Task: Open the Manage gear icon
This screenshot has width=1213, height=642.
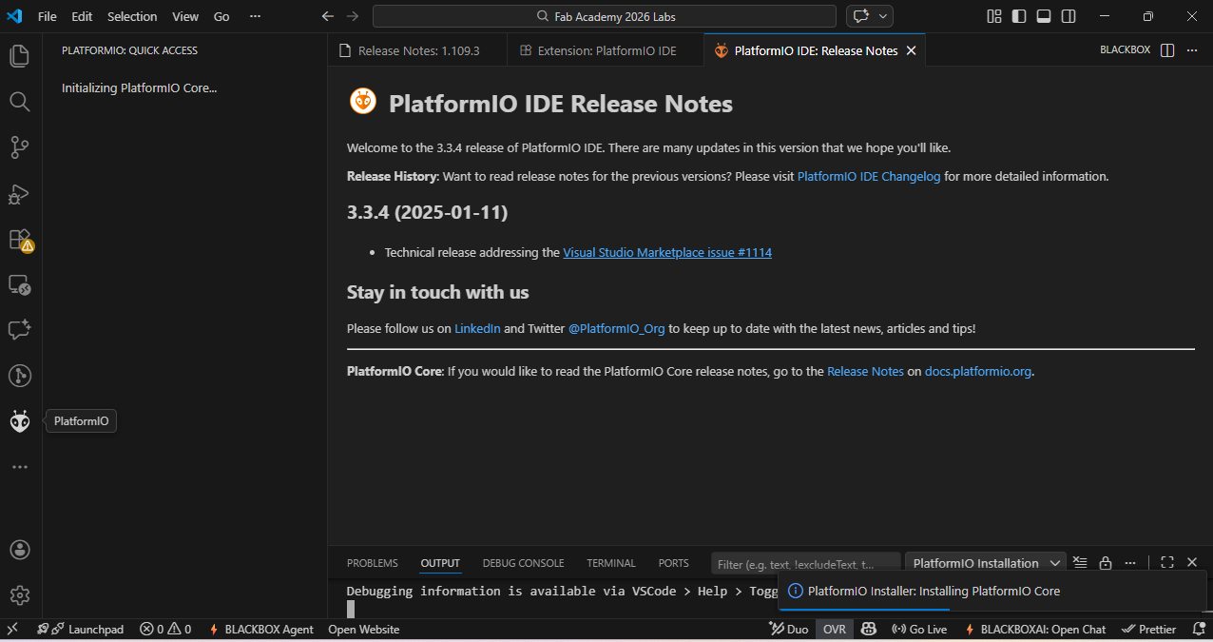Action: (x=20, y=595)
